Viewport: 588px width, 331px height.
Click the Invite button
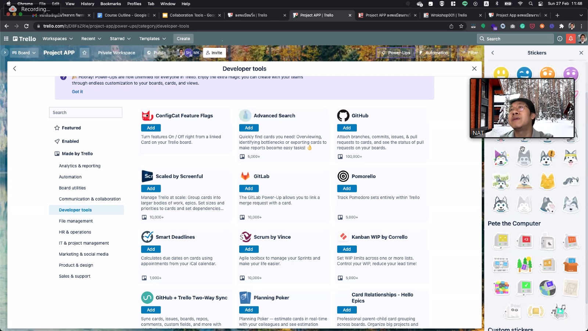(214, 53)
